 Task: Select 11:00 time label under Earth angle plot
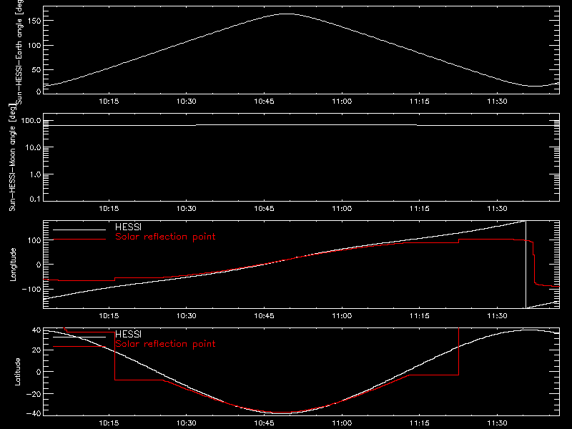click(342, 101)
